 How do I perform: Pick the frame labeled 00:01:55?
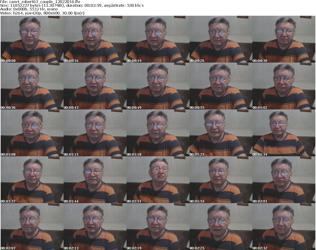point(221,180)
